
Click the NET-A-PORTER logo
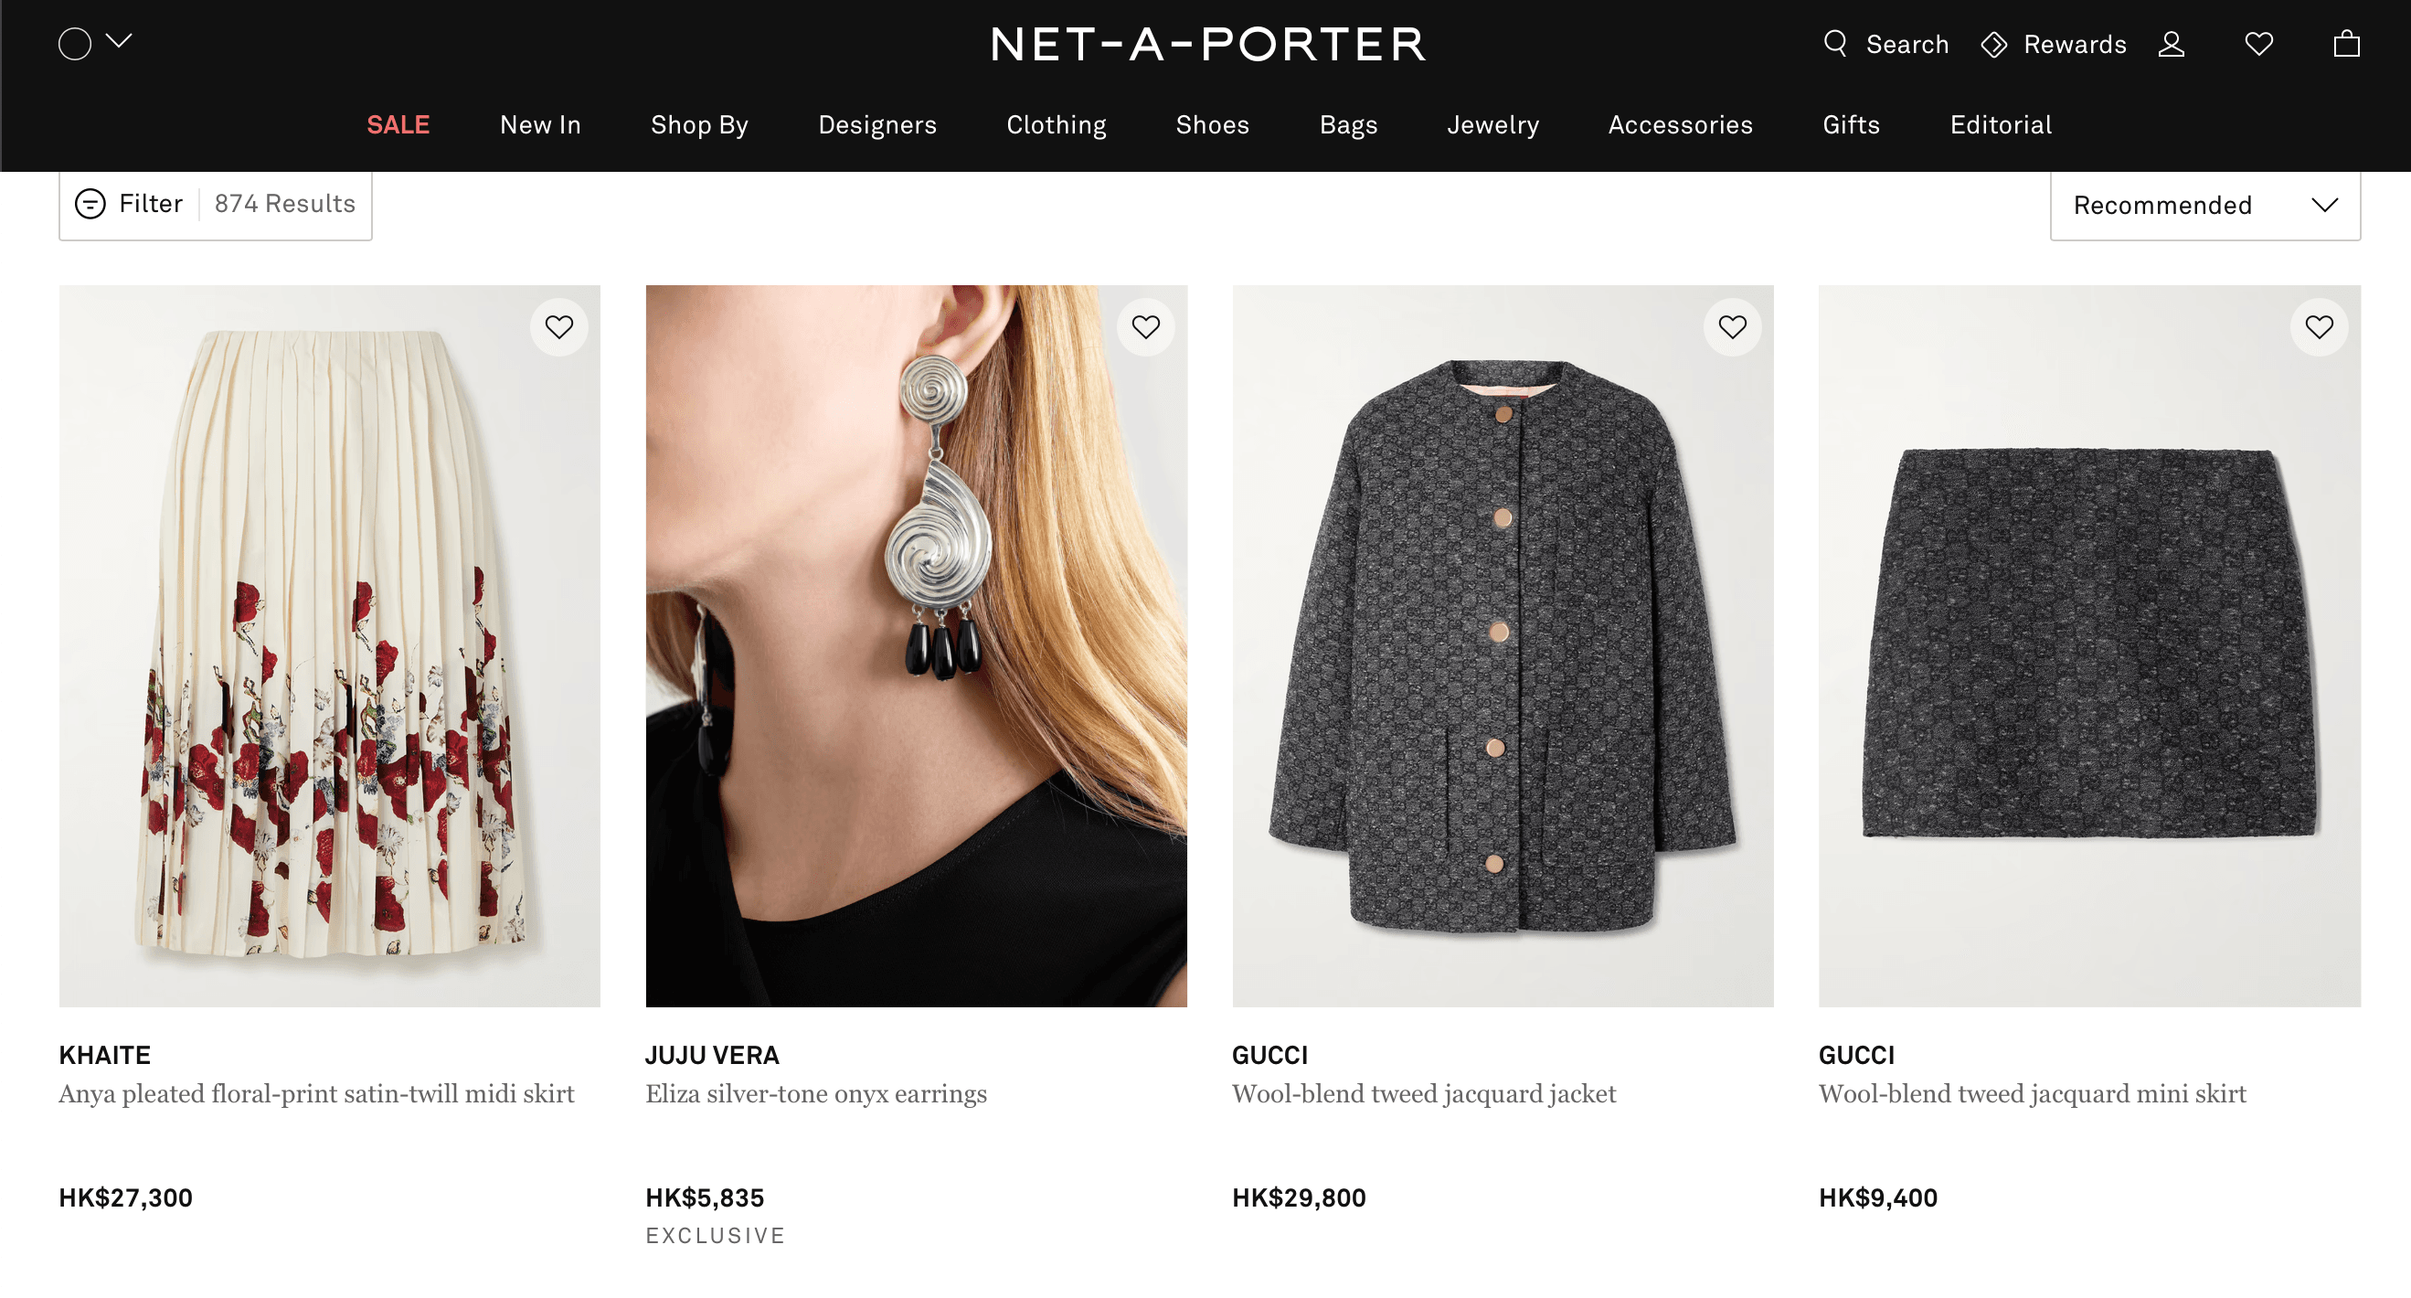tap(1207, 44)
